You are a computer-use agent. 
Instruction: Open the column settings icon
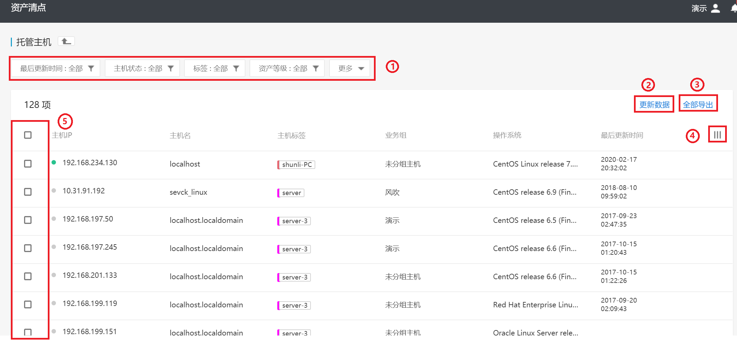(717, 135)
